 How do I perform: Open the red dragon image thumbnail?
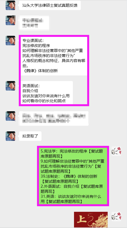[91, 220]
